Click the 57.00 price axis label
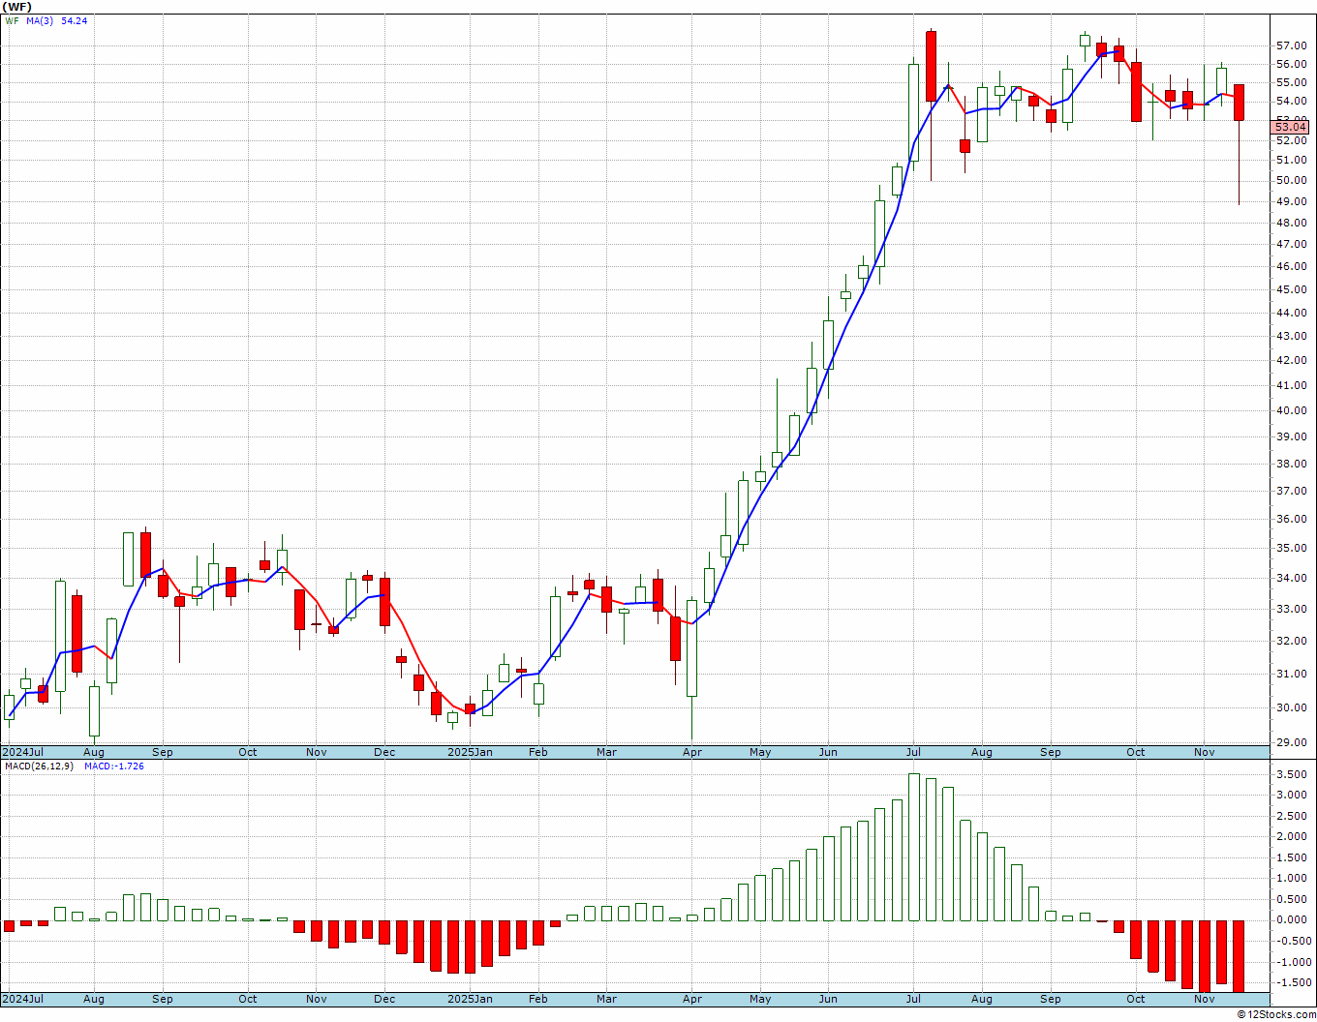 coord(1292,45)
